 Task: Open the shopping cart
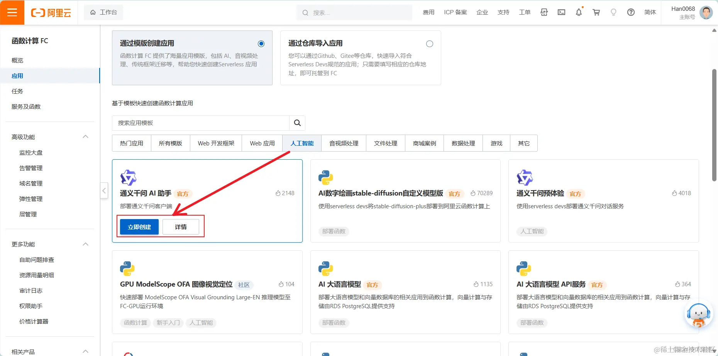[596, 12]
